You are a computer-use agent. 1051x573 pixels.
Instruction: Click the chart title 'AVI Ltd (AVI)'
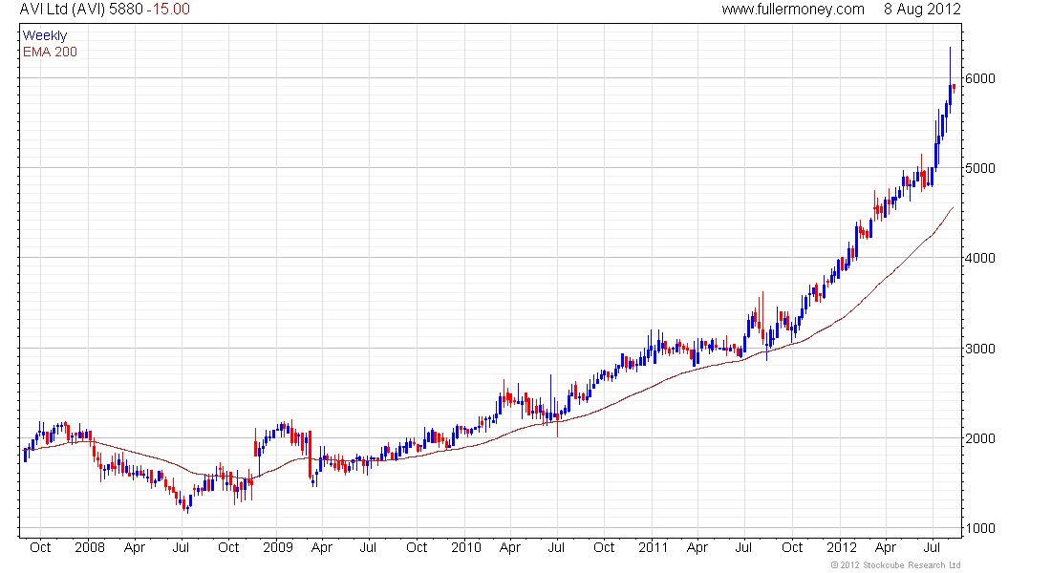(62, 10)
